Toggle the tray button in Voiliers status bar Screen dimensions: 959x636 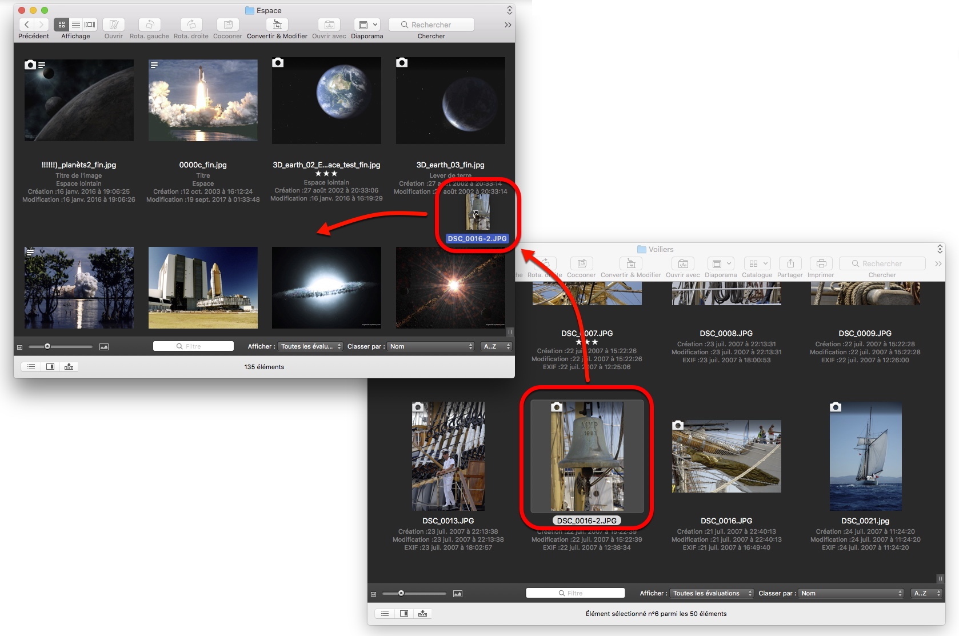coord(423,614)
